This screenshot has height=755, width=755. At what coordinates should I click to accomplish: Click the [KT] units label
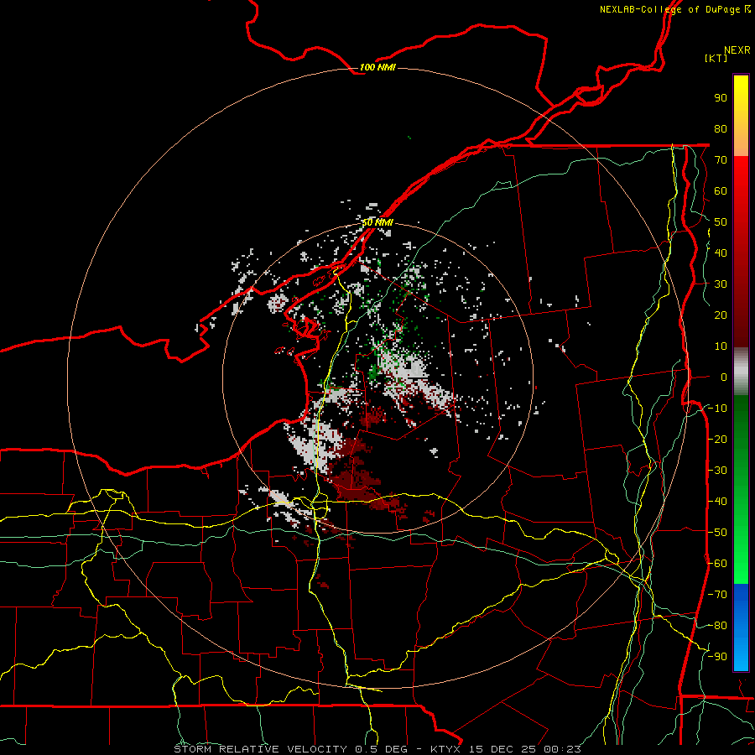click(716, 58)
